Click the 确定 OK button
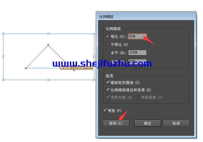Screen dimensions: 203x142 click(x=148, y=123)
